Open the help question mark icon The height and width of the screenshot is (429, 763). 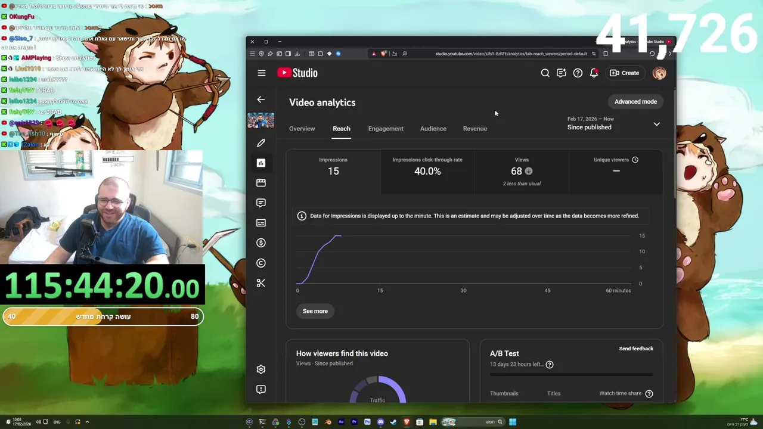point(578,73)
